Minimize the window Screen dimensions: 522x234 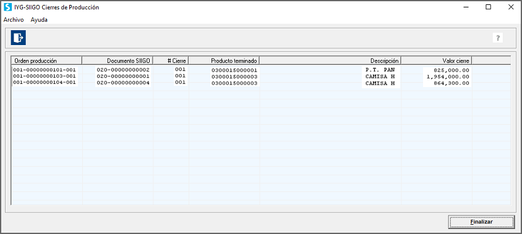tap(466, 7)
